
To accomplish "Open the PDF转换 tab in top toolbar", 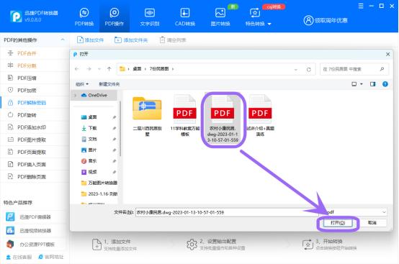I will [x=84, y=17].
